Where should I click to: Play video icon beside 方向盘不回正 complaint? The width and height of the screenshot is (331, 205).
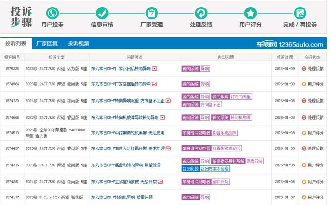[168, 101]
